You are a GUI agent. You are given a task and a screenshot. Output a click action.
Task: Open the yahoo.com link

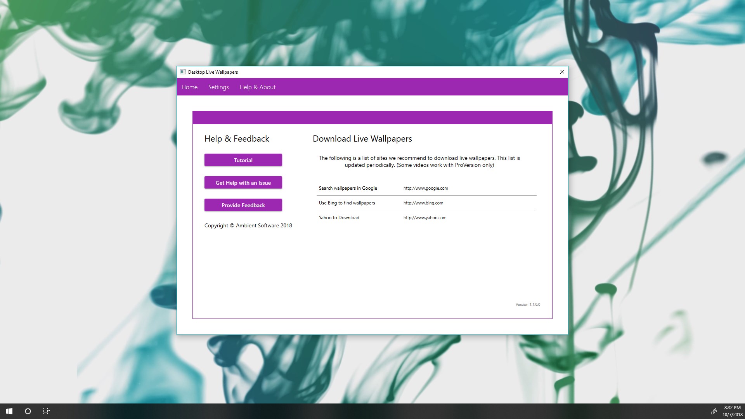point(424,218)
